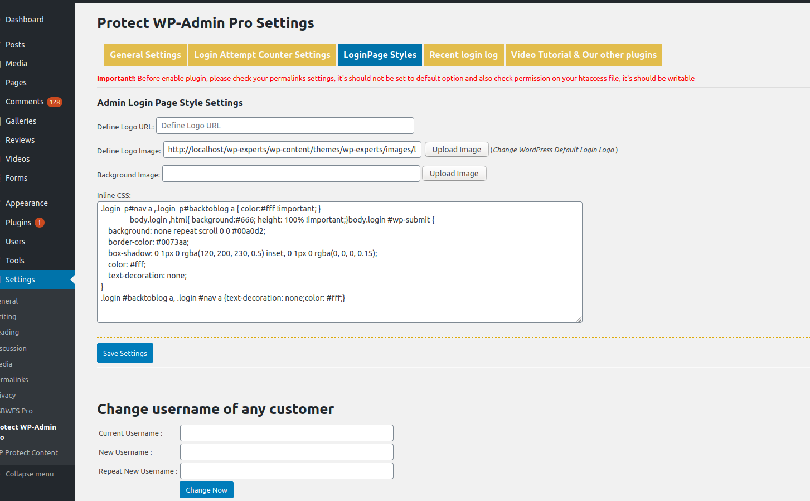Focus the Background Image input field
810x501 pixels.
[x=291, y=174]
